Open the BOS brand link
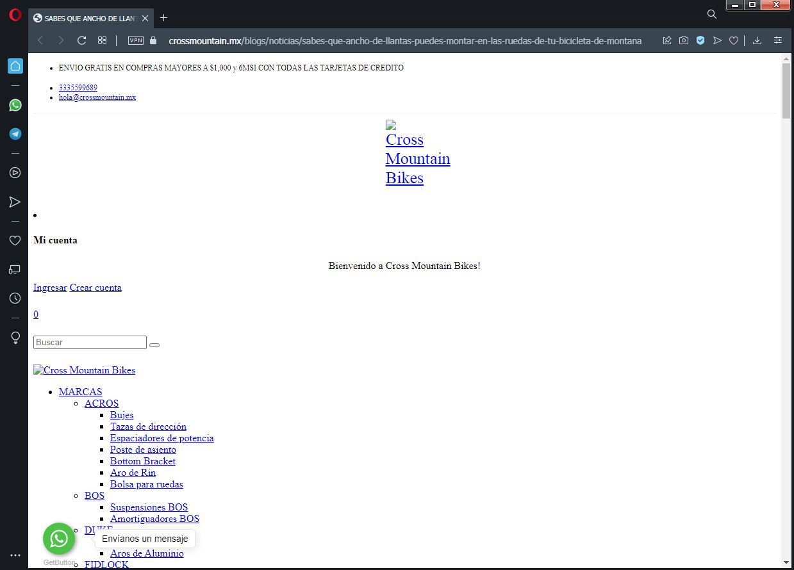Screen dimensions: 794x570 (x=94, y=496)
